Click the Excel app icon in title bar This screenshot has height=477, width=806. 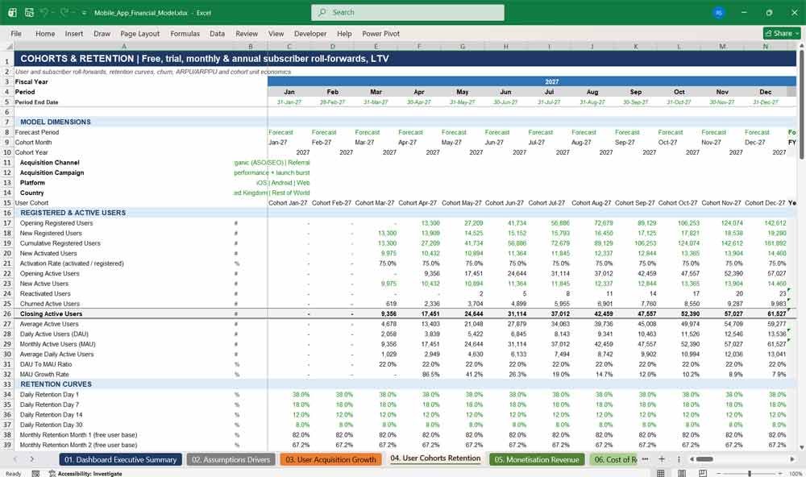coord(12,12)
